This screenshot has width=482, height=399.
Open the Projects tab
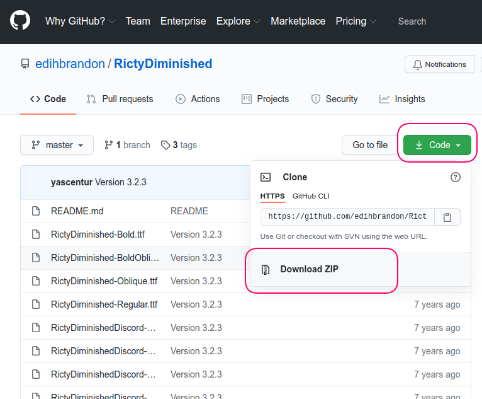click(266, 99)
